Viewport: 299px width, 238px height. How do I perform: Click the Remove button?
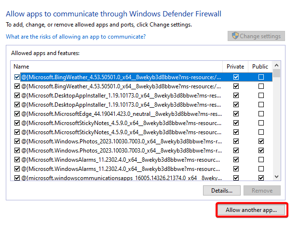click(x=262, y=190)
